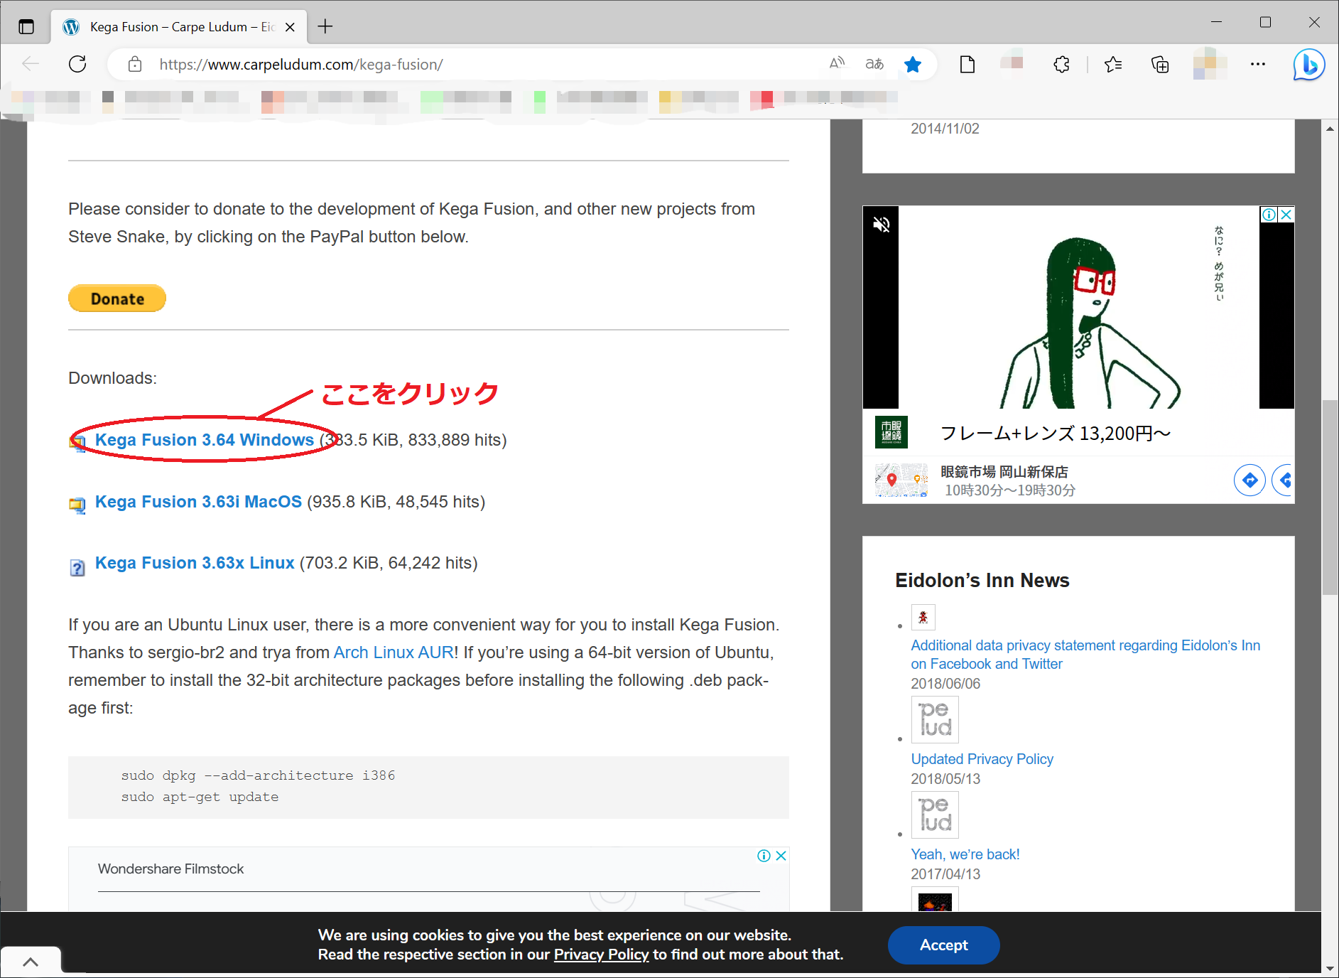Open Updated Privacy Policy news link
The width and height of the screenshot is (1339, 978).
coord(982,759)
